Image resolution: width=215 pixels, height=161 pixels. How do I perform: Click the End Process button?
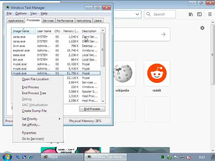pyautogui.click(x=92, y=109)
